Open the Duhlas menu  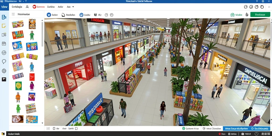point(51,7)
